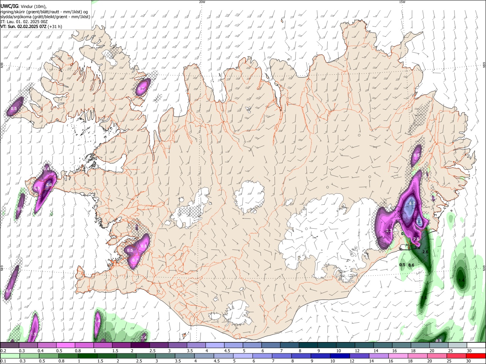Viewport: 486px width, 364px height.
Task: Pick the palest green 0.1 swatch, lower legend
Action: coord(10,355)
